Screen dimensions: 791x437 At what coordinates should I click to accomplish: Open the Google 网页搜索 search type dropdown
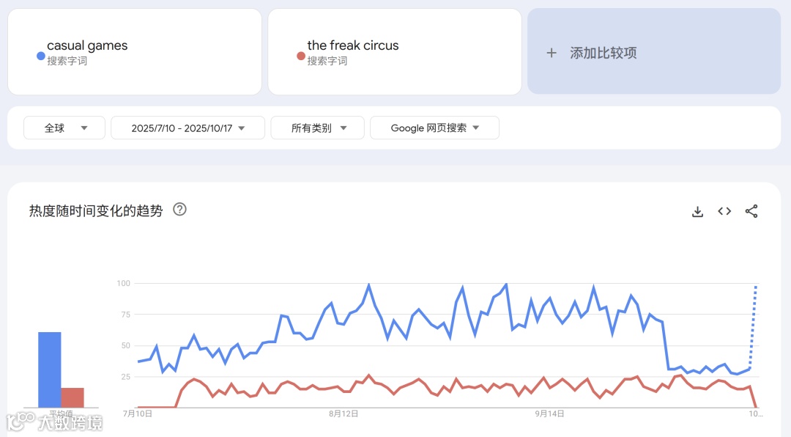[x=434, y=128]
